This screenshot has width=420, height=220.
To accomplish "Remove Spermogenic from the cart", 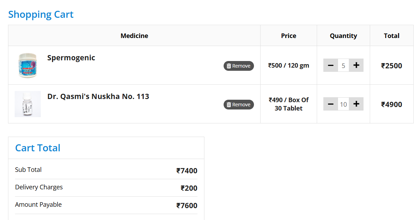I will point(239,66).
